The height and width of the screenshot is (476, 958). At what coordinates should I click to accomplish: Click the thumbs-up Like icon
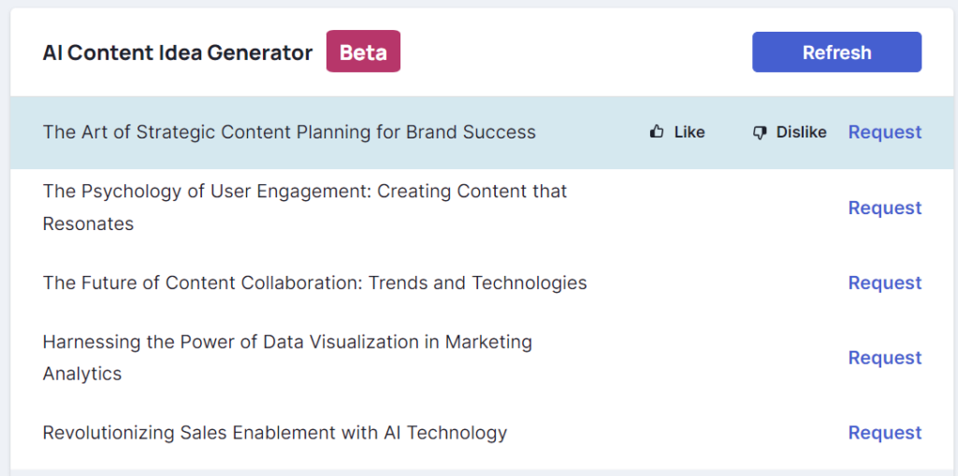click(x=657, y=131)
